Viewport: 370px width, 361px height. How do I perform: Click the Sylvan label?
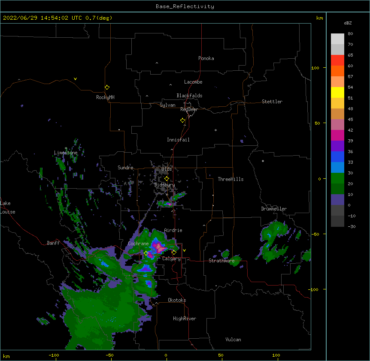click(x=167, y=105)
